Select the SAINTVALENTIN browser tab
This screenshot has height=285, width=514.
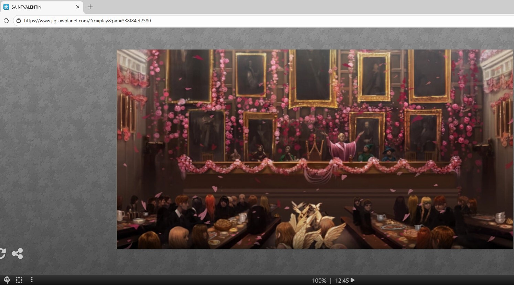(x=42, y=7)
